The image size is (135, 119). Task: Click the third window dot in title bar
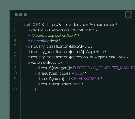click(25, 15)
